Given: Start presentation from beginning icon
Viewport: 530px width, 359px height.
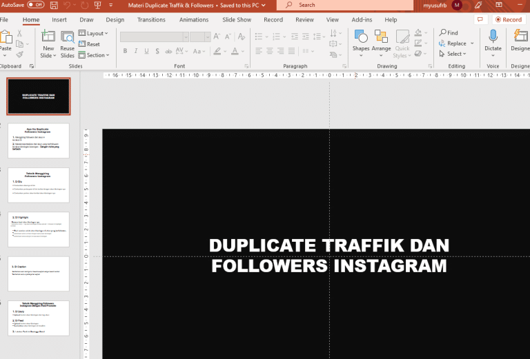Looking at the screenshot, I should pos(96,5).
